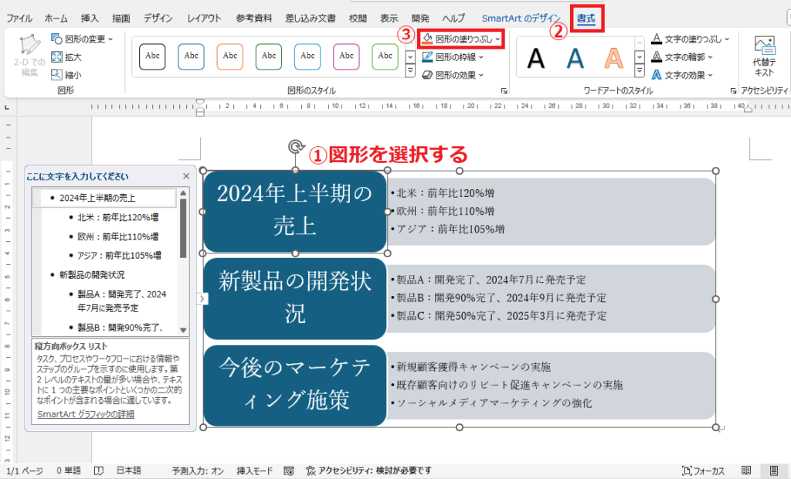Open the 'SmartArt グラフィックの詳細' link

click(x=86, y=414)
